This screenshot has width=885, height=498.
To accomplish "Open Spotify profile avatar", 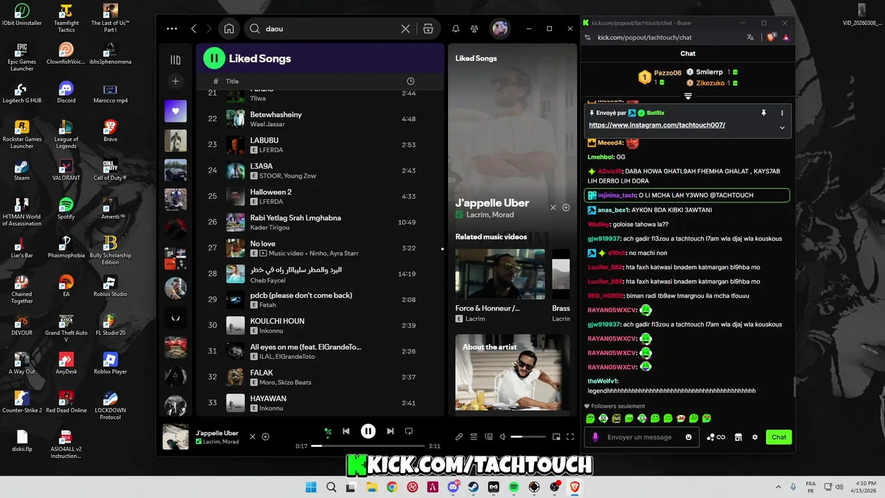I will point(500,28).
